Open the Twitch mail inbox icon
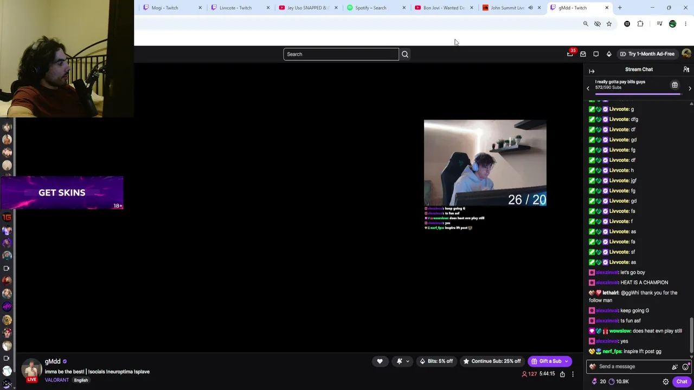Image resolution: width=694 pixels, height=390 pixels. (x=583, y=54)
